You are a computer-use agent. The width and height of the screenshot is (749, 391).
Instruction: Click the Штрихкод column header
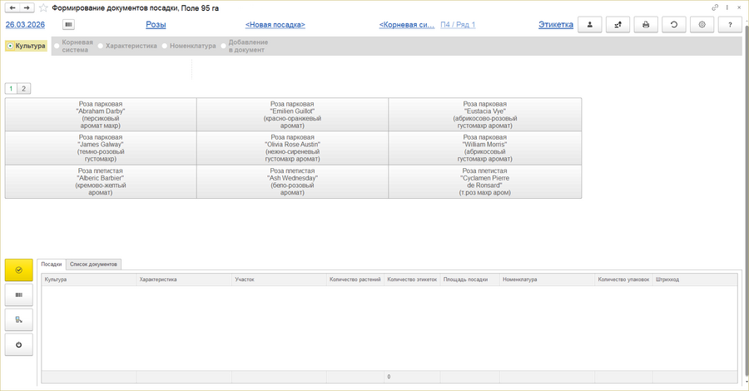[x=695, y=280]
